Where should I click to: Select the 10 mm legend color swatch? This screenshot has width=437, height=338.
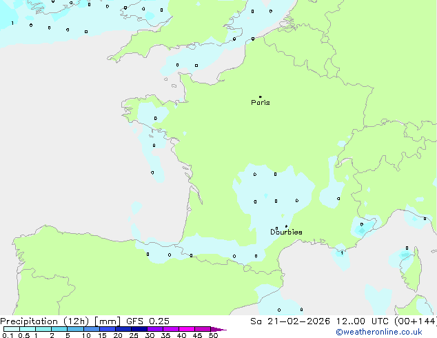pos(91,329)
